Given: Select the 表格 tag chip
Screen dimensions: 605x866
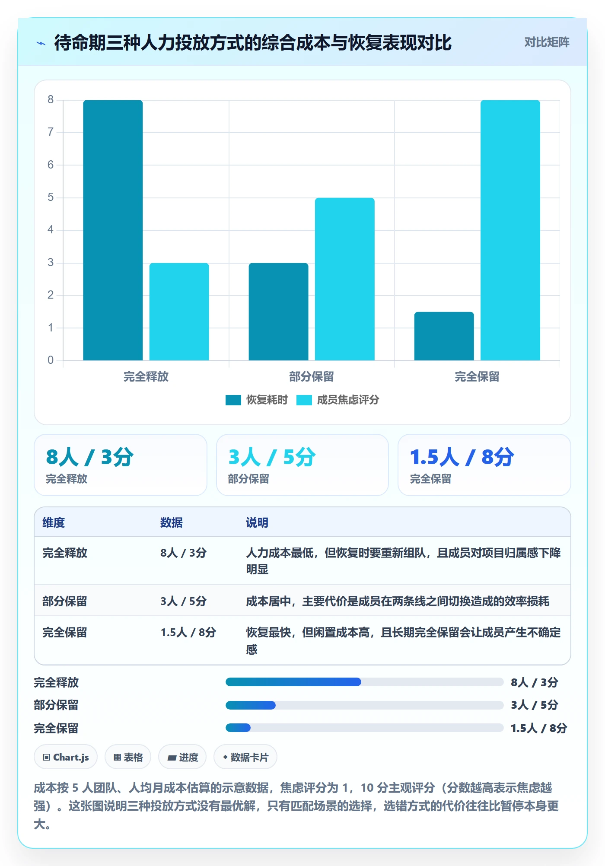Looking at the screenshot, I should point(128,757).
